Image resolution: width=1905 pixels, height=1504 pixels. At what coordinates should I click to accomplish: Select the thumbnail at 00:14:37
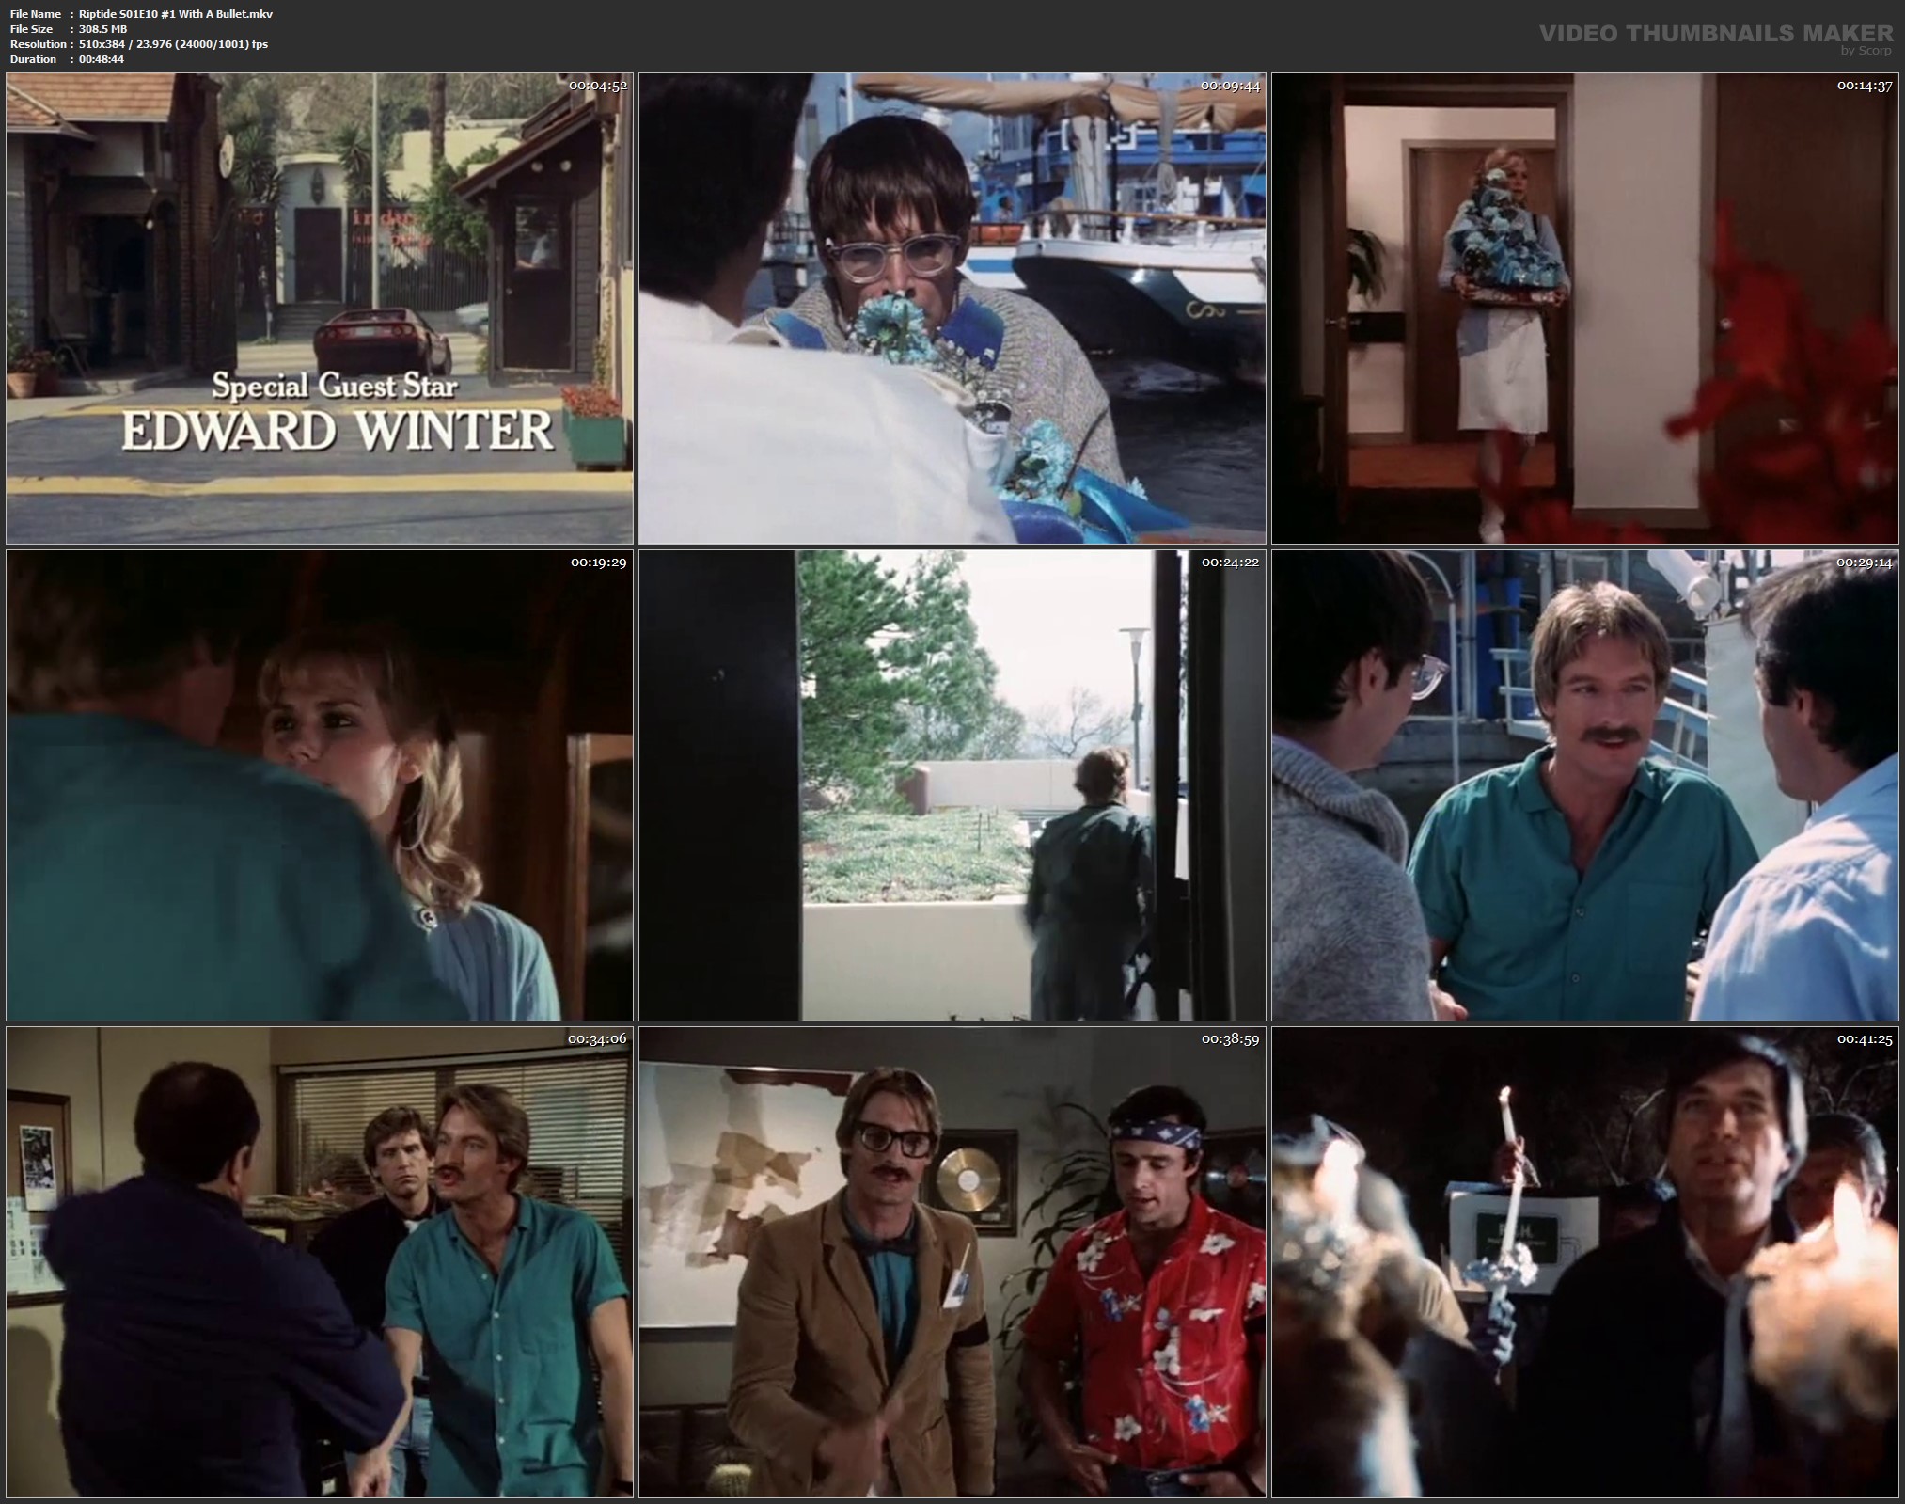click(1584, 308)
